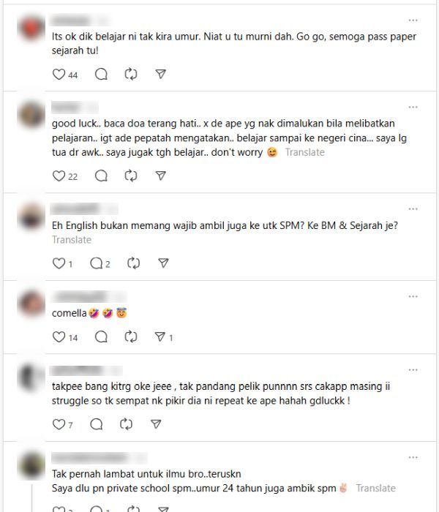Translate the 'Eh English bukan memang wajib' comment
This screenshot has height=512, width=439.
tap(72, 240)
